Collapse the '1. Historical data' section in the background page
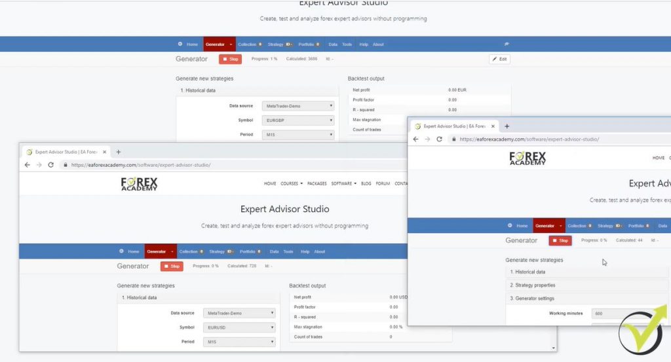This screenshot has height=362, width=671. [257, 90]
